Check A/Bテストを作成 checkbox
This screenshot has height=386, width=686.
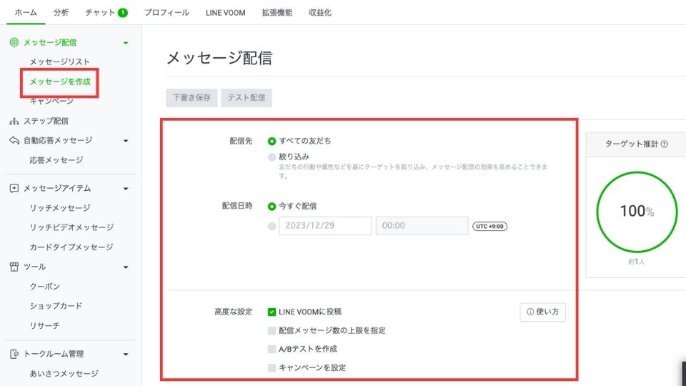tap(272, 349)
